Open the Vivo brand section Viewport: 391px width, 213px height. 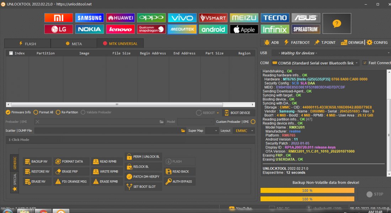click(182, 18)
